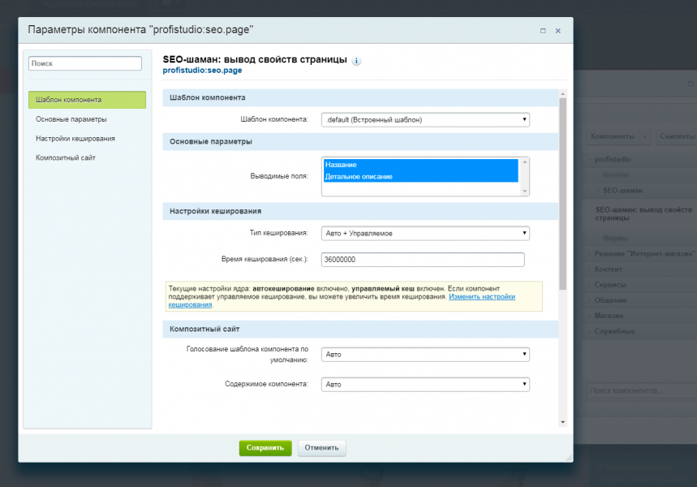Go to Шаблон компонента section in sidebar

point(87,100)
